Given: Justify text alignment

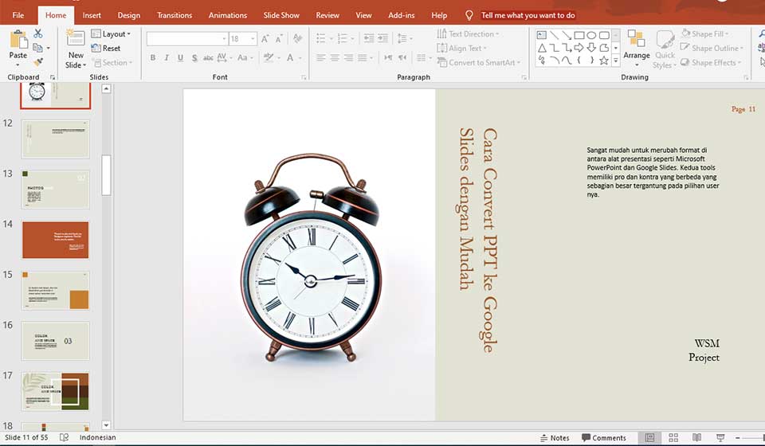Looking at the screenshot, I should point(363,58).
